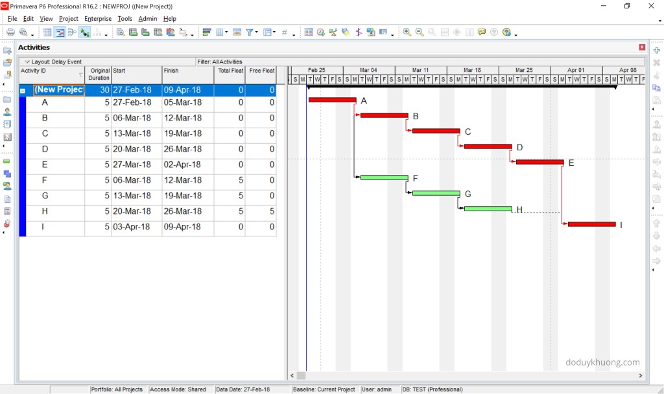Viewport: 664px width, 394px height.
Task: Toggle activity D's red Gantt bar selection
Action: (488, 147)
